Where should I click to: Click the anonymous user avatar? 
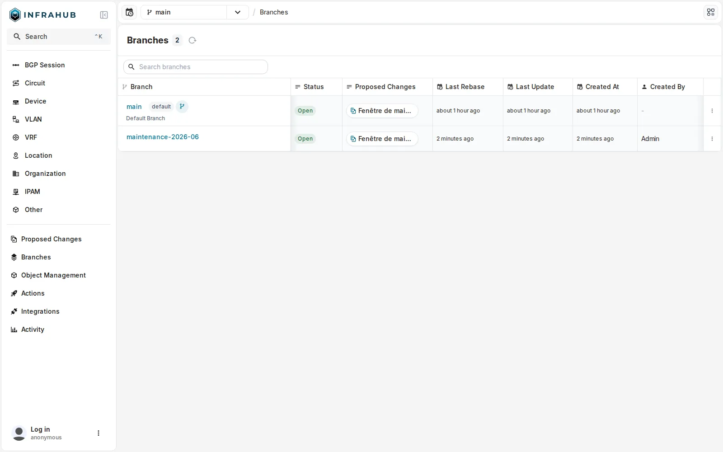[x=19, y=433]
